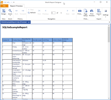Click the Chang product name cell
Viewport: 111px width, 100px height.
point(17,48)
